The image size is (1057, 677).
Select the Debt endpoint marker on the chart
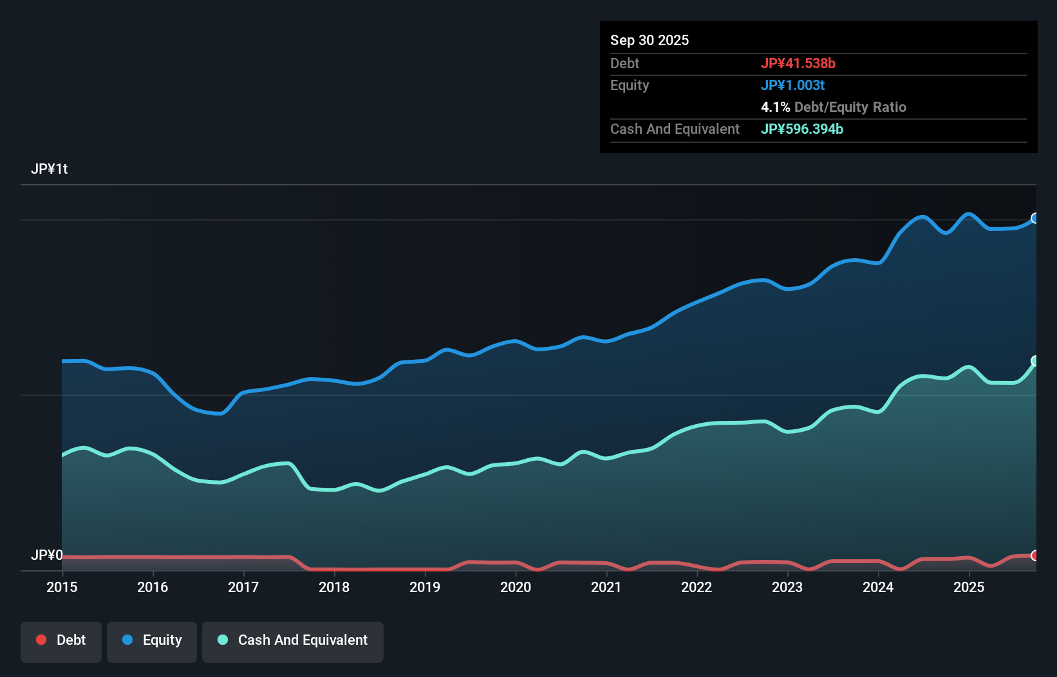(1034, 555)
